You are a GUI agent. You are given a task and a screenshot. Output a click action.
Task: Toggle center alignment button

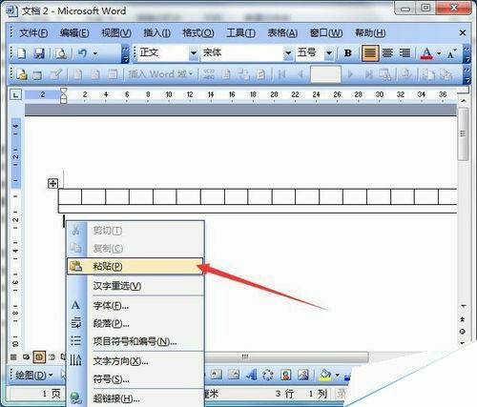pyautogui.click(x=387, y=53)
